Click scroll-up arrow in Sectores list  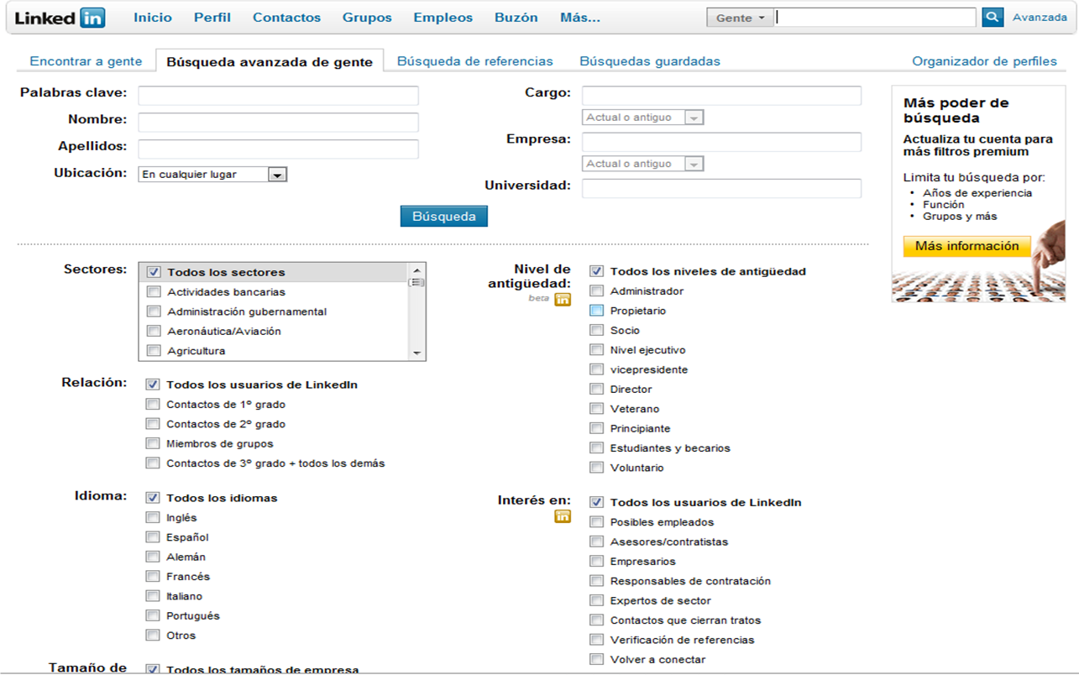point(416,270)
